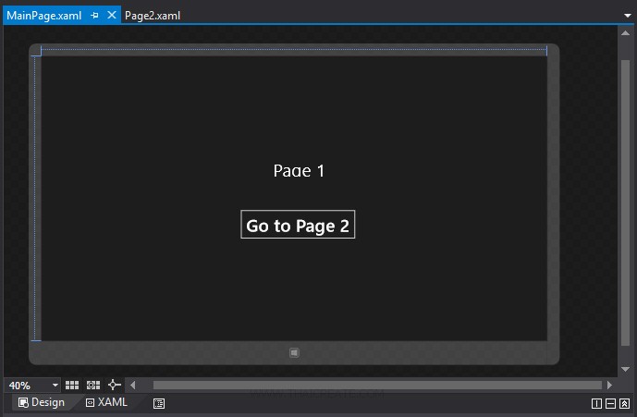Open the 40% zoom dropdown
This screenshot has width=637, height=417.
[55, 385]
